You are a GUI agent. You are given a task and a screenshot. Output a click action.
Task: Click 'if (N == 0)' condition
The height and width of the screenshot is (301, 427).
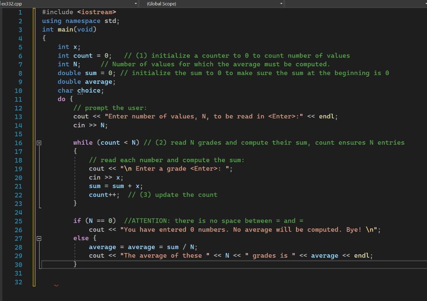pos(95,221)
